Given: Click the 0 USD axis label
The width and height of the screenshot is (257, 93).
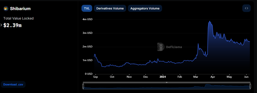Looking at the screenshot, I should (89, 74).
